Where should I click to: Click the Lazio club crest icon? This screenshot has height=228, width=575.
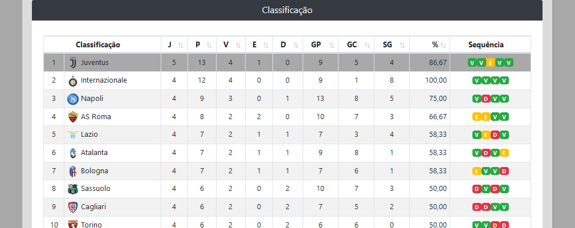(72, 135)
